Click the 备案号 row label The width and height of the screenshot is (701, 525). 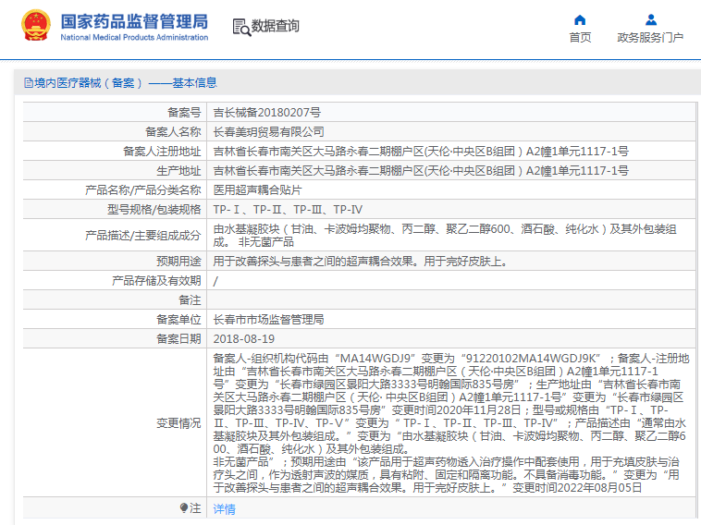pos(184,113)
